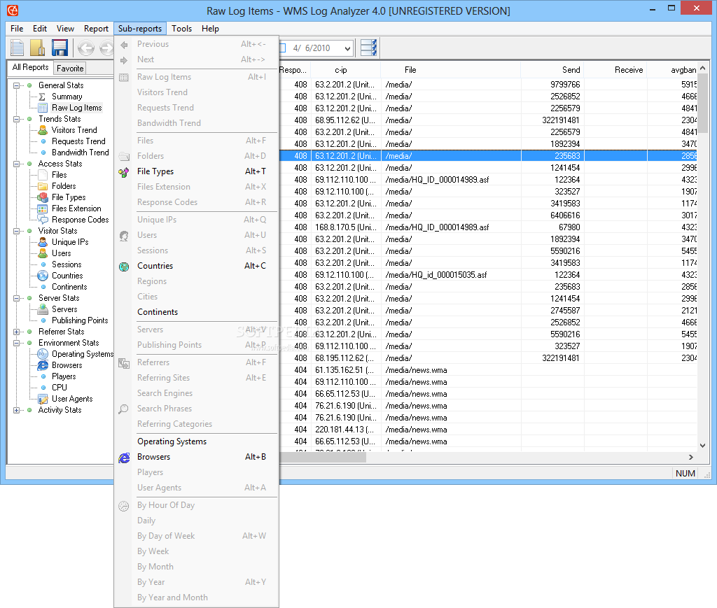Screen dimensions: 717x608
Task: Click the Operating Systems disc icon
Action: pyautogui.click(x=43, y=354)
